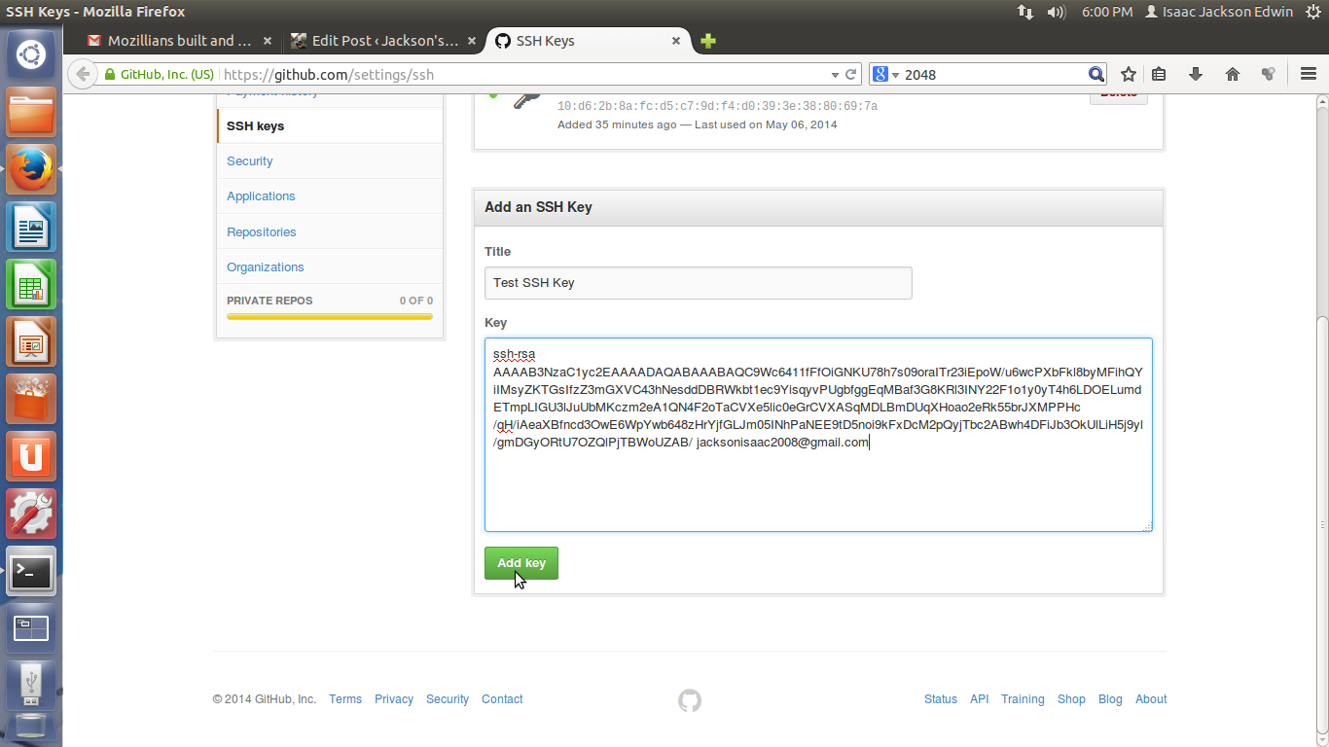Open System Settings from the launcher
Viewport: 1329px width, 747px height.
(x=31, y=514)
